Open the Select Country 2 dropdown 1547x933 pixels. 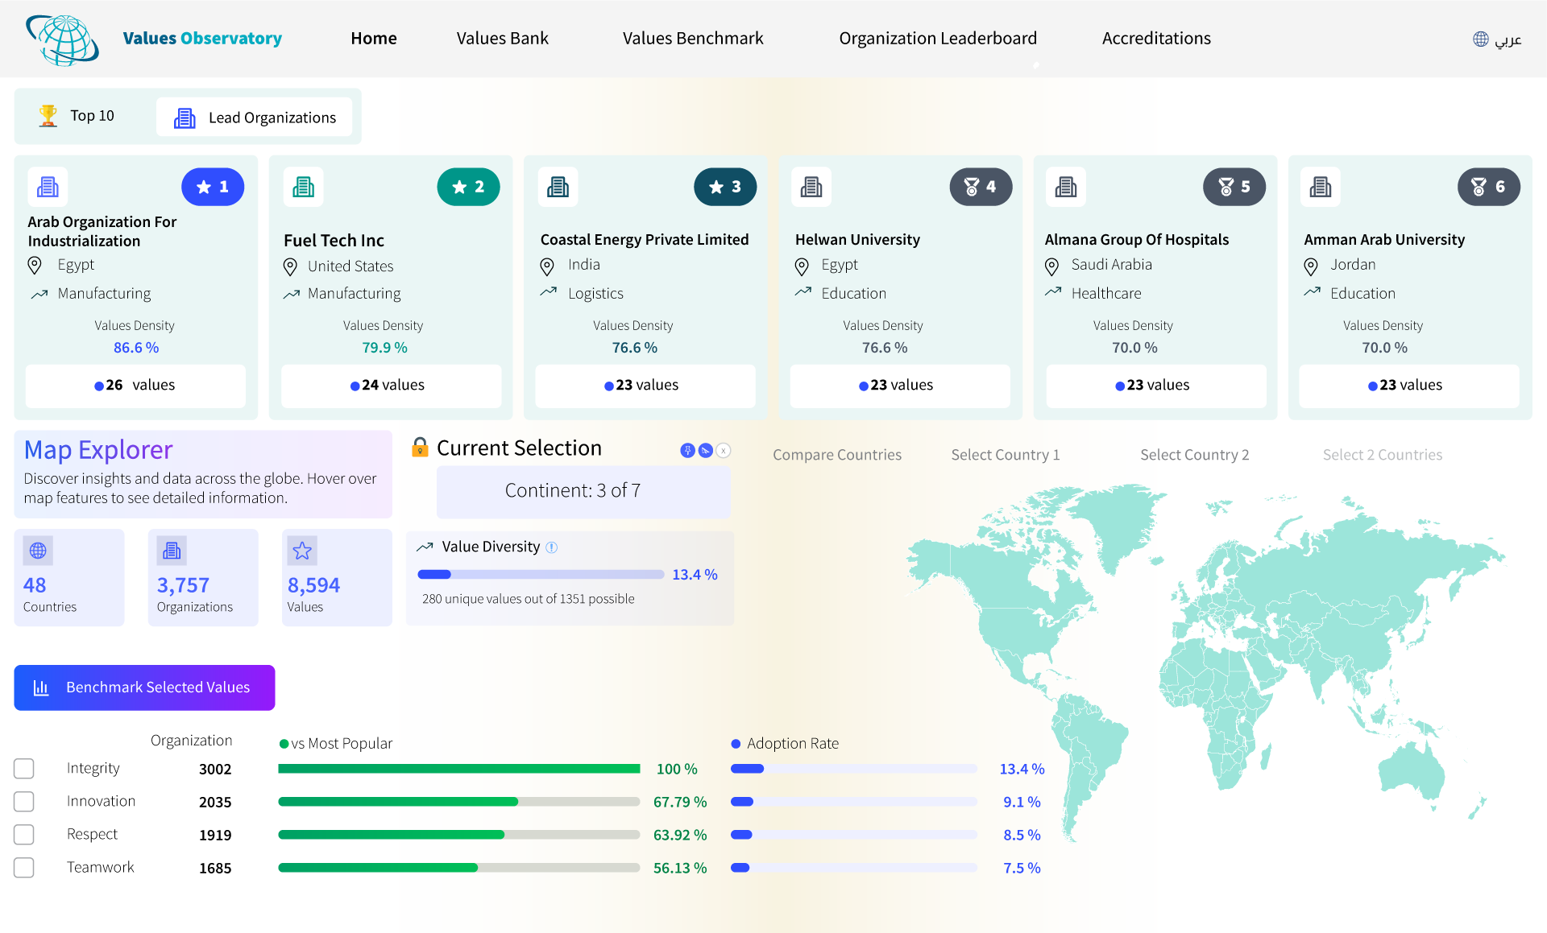pos(1194,455)
